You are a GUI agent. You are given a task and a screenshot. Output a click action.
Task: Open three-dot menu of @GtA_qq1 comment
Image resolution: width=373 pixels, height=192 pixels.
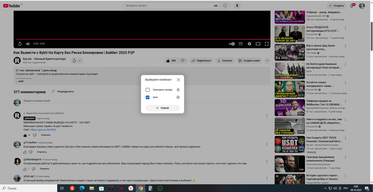[x=267, y=178]
